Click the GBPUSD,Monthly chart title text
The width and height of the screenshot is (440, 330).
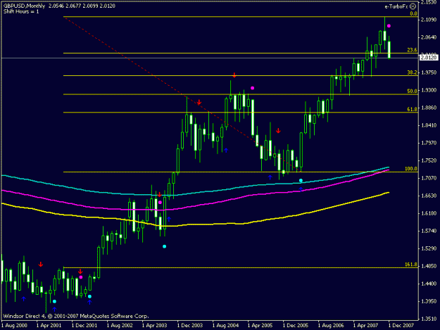pos(25,6)
